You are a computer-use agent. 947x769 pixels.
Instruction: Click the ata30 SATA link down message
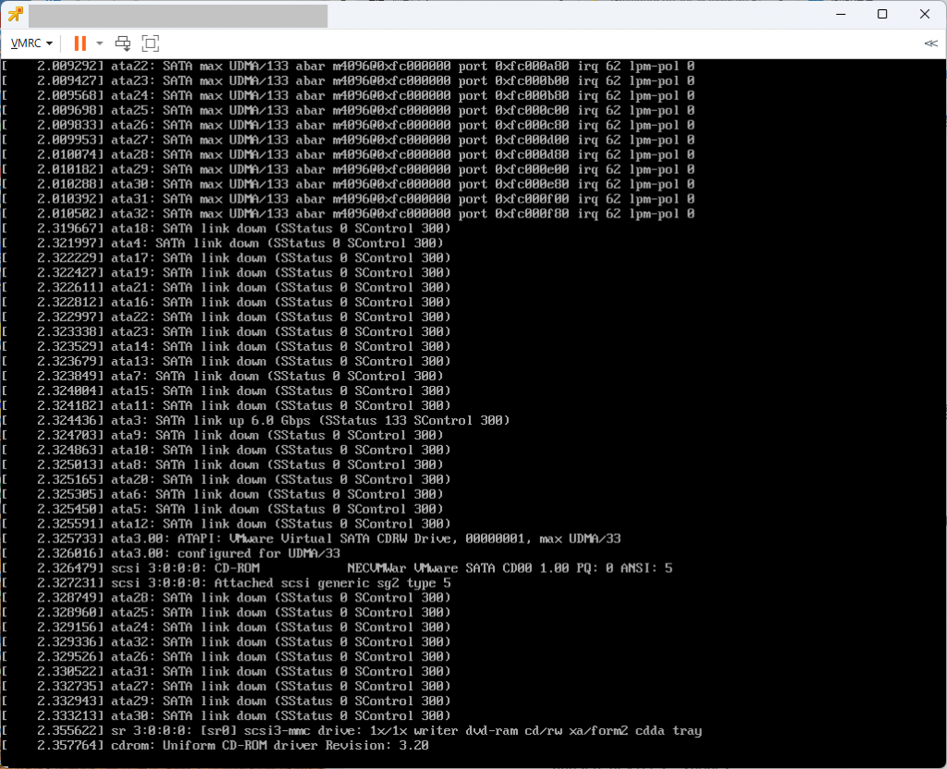point(227,716)
